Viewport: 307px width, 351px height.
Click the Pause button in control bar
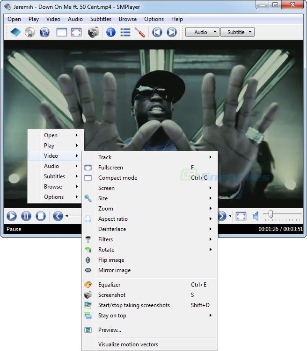tap(26, 216)
